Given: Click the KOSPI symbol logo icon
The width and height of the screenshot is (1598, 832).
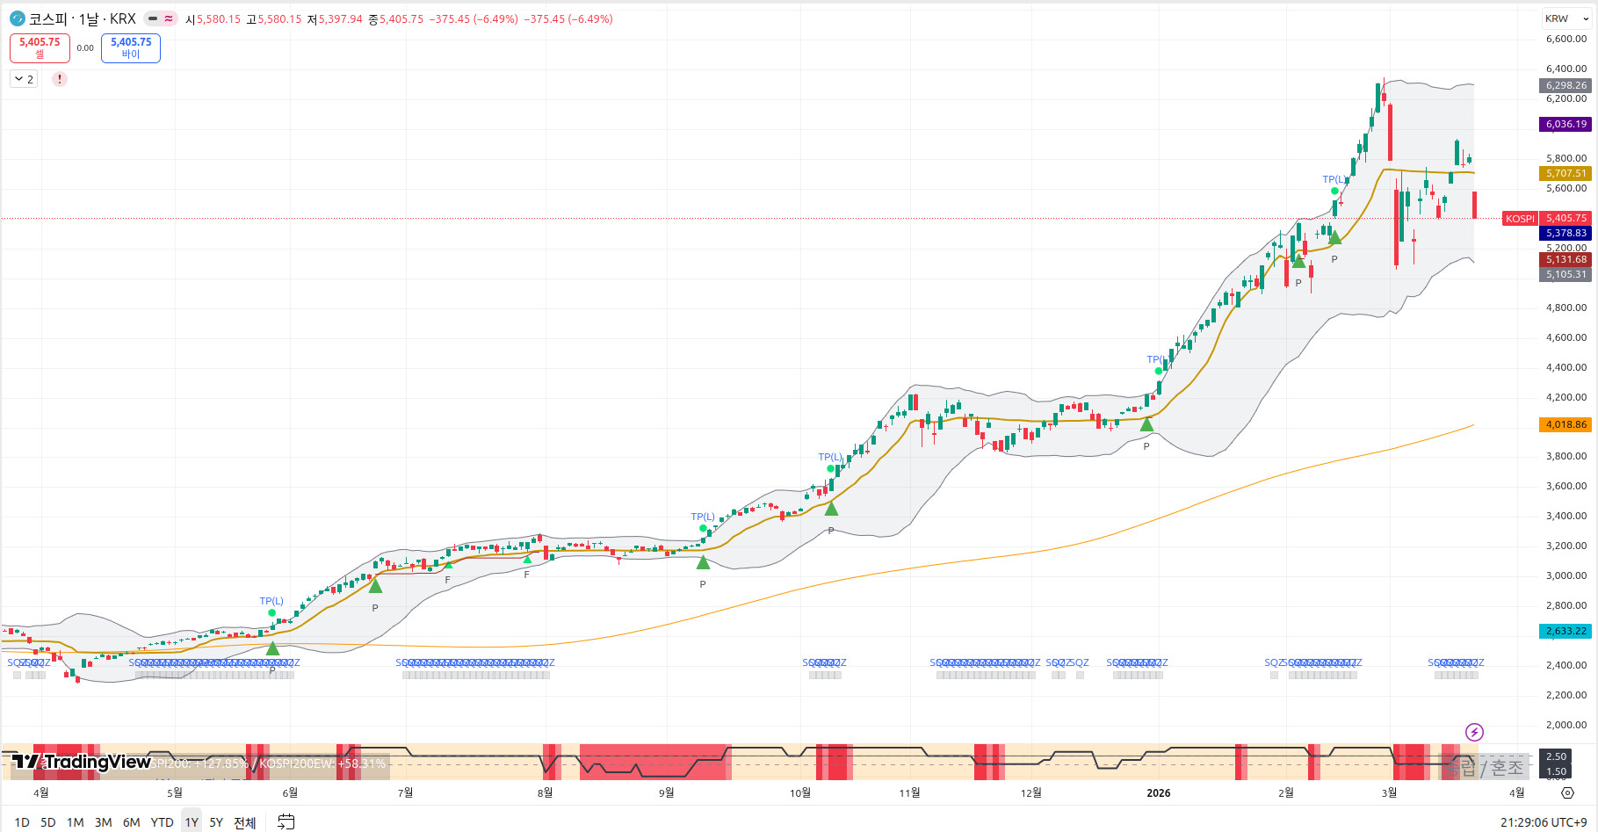Looking at the screenshot, I should (x=17, y=18).
